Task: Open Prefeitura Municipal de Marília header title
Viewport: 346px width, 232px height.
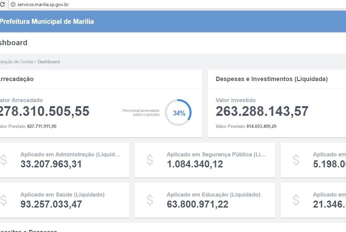Action: [x=47, y=21]
